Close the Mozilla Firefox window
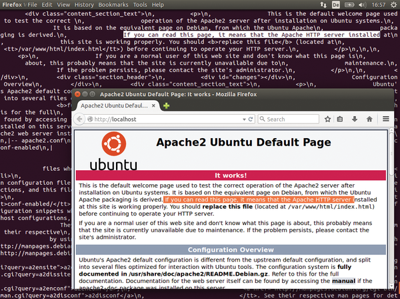 tap(77, 94)
